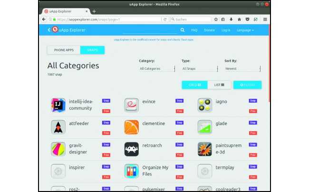Screen dimensions: 309x192
Task: Open the inspirer placeholder icon
Action: (x=58, y=171)
